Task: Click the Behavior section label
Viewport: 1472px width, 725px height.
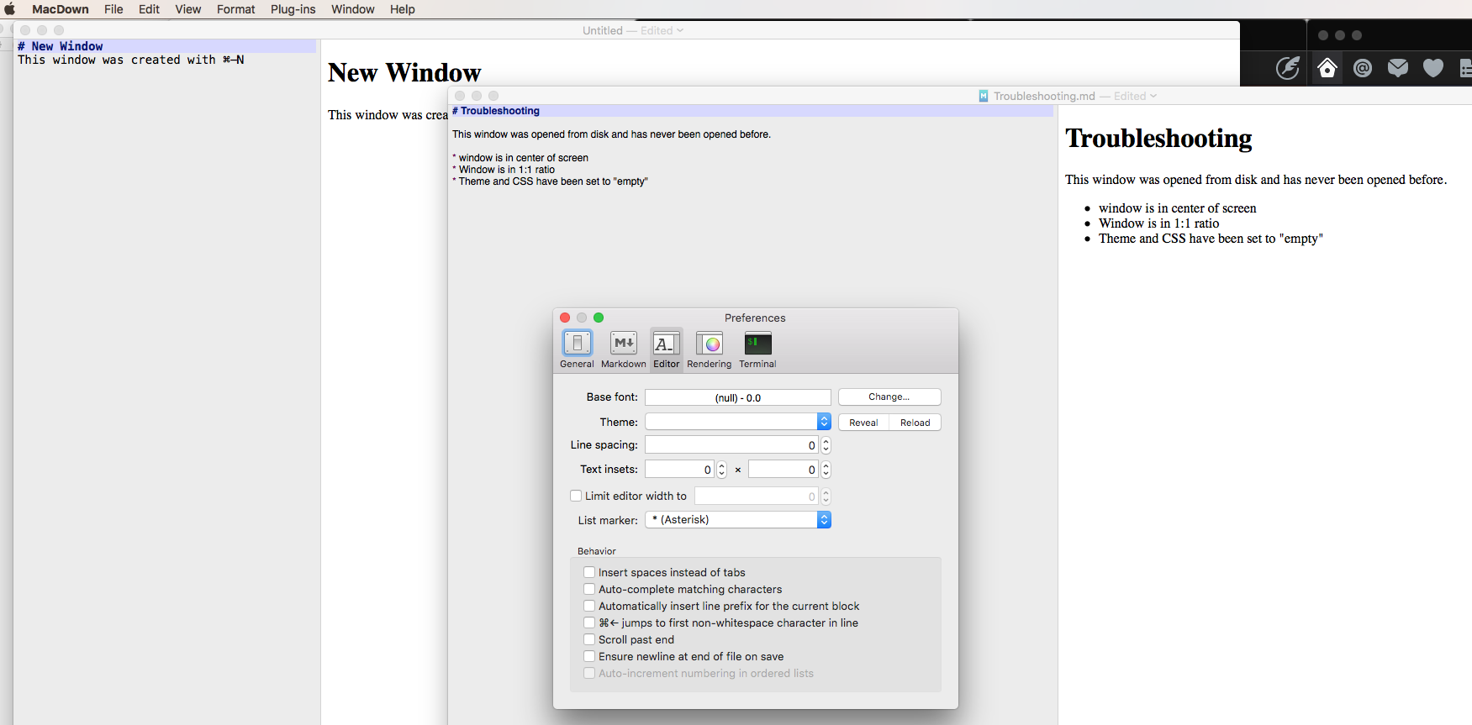Action: pyautogui.click(x=597, y=551)
